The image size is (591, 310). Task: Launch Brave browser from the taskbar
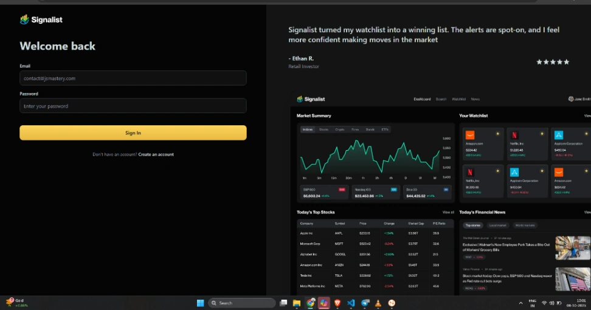338,303
